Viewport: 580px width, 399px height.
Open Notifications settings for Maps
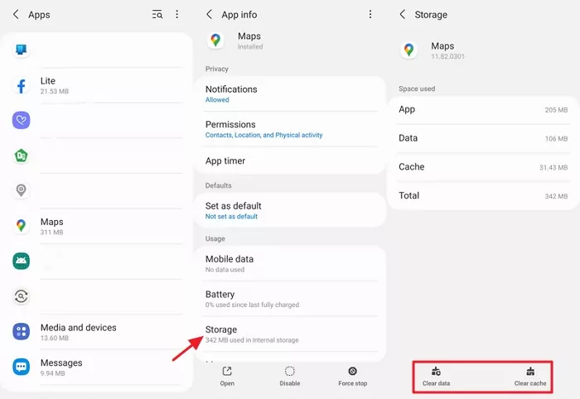(293, 94)
